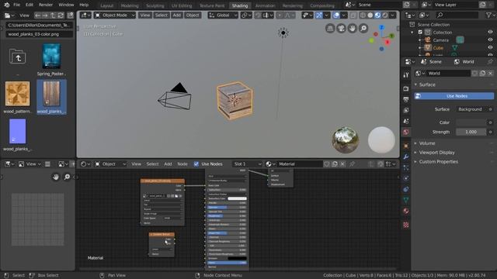Viewport: 497px width, 279px height.
Task: Open the Active Tool properties tab
Action: click(406, 75)
